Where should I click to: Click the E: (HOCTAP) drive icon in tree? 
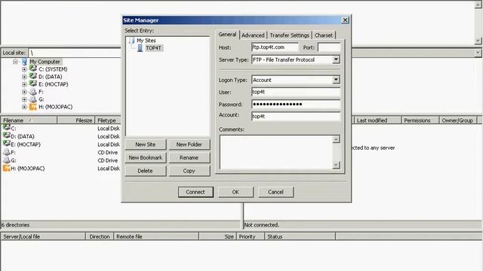(x=33, y=84)
